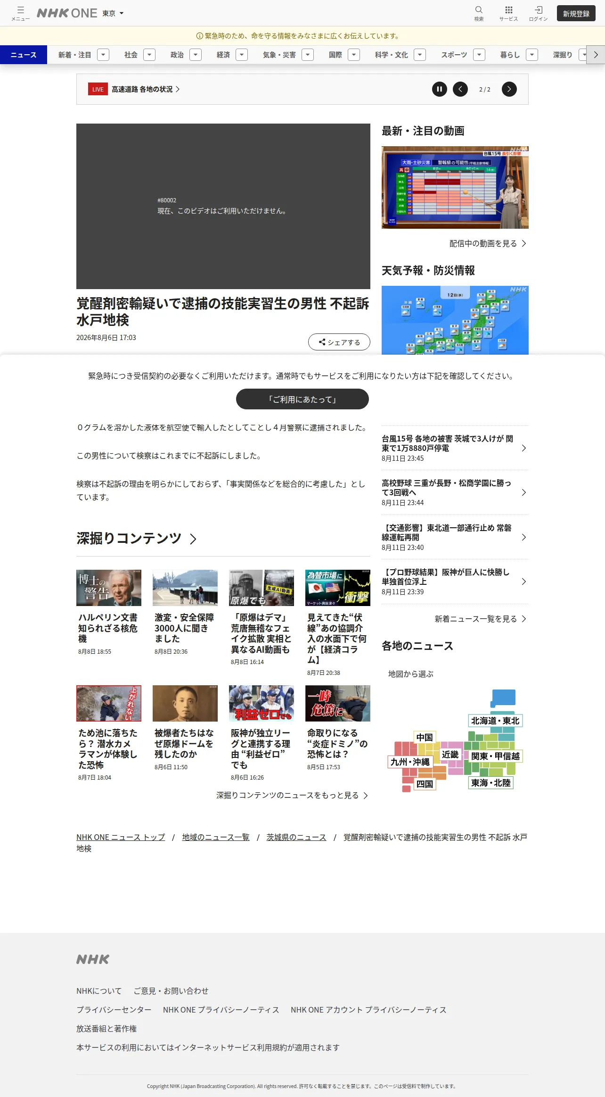
Task: Show previous ticker item
Action: (x=460, y=89)
